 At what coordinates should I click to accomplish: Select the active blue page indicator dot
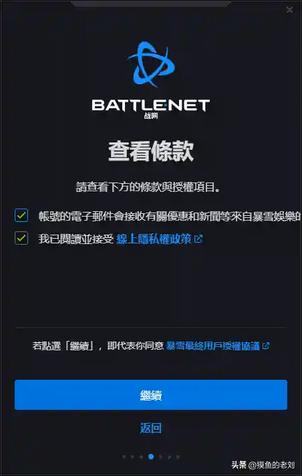coord(151,457)
